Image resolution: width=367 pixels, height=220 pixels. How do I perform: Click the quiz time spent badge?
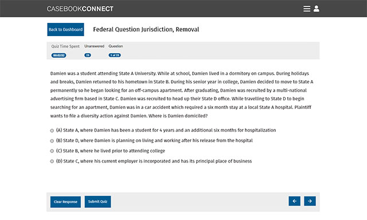click(x=58, y=56)
